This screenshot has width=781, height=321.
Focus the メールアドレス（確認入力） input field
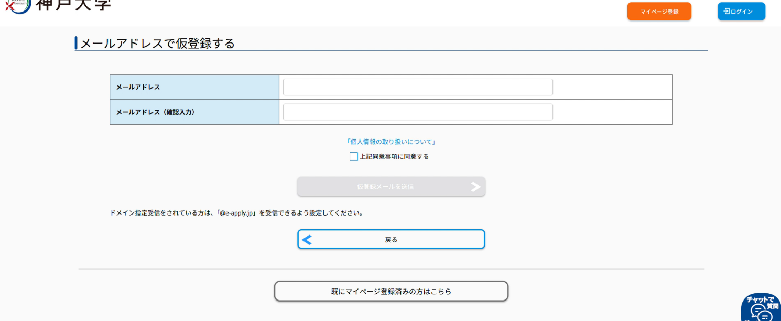coord(417,112)
